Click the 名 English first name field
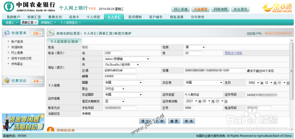This screenshot has height=139, width=295. click(113, 53)
